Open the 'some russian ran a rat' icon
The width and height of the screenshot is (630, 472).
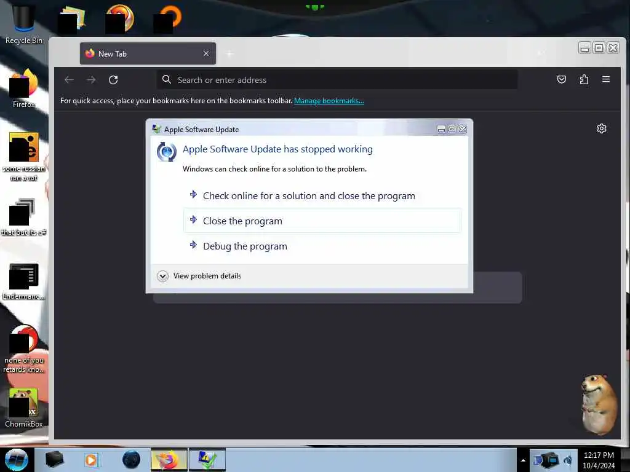23,157
